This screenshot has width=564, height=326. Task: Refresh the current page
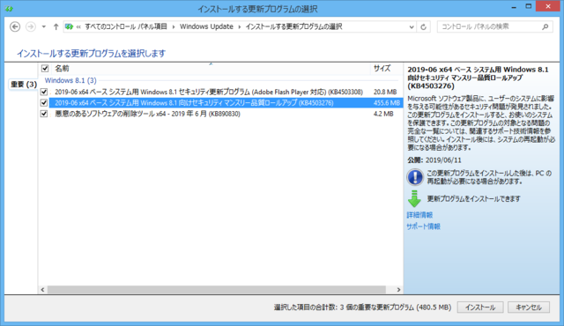coord(423,27)
